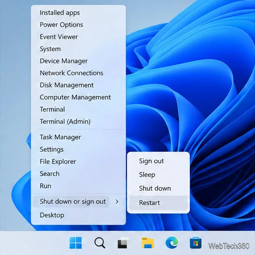
Task: Open Device Manager entry
Action: coord(78,61)
